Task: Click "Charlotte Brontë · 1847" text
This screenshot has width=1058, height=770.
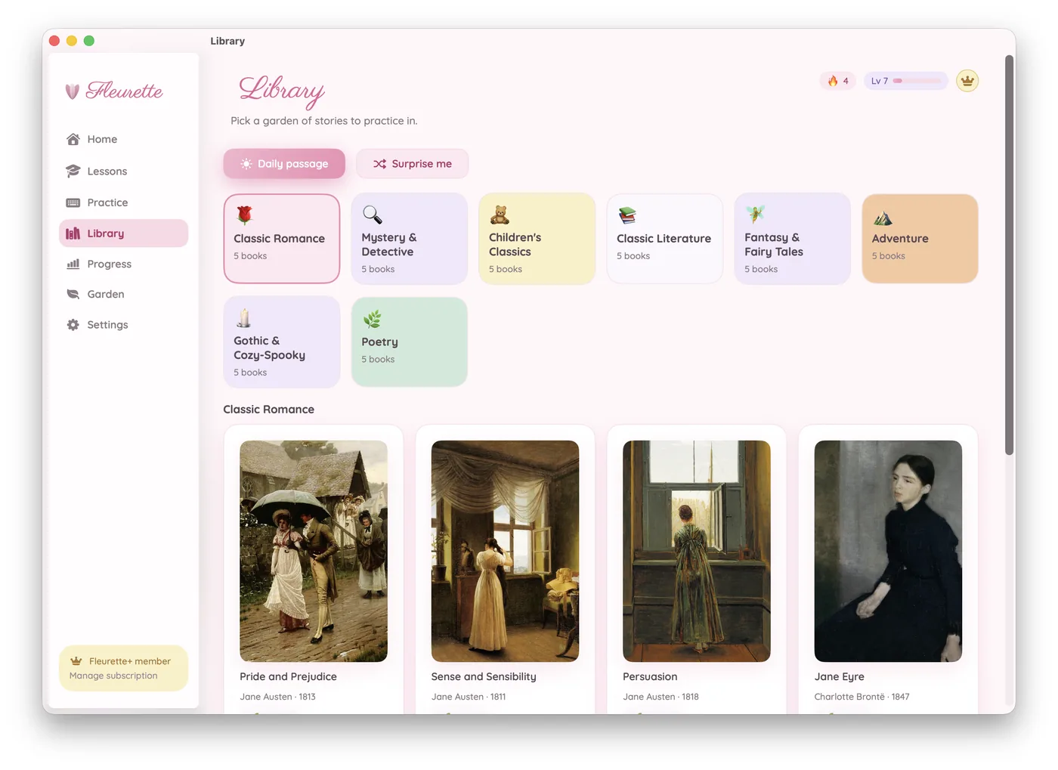Action: coord(862,697)
